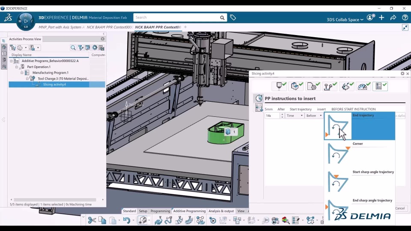Open the document gear parameters tab
Viewport: 411px width, 231px height.
[x=313, y=86]
